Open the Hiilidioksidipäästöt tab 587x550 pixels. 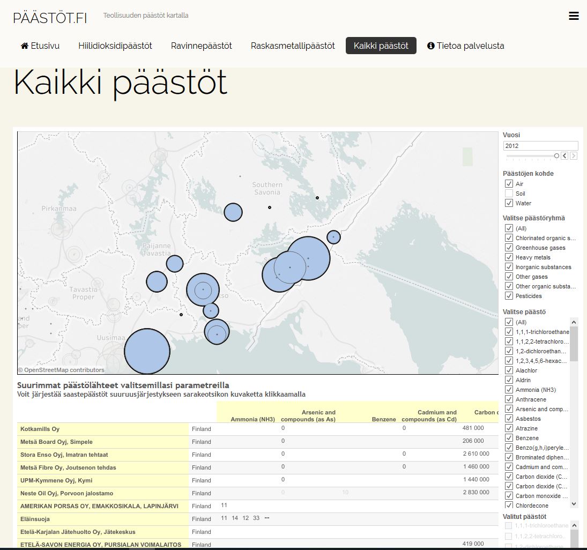[x=115, y=46]
